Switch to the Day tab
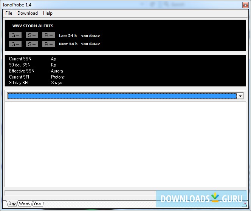This screenshot has height=211, width=251. click(12, 203)
